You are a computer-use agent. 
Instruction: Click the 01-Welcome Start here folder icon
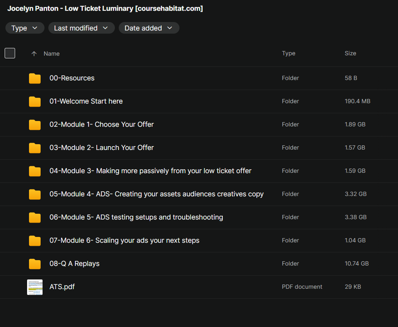tap(35, 102)
